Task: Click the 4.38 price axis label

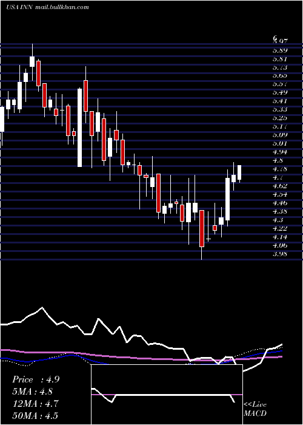Action: tap(280, 211)
